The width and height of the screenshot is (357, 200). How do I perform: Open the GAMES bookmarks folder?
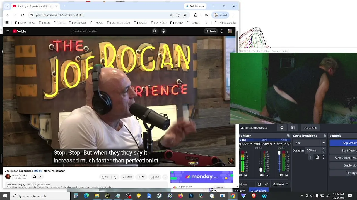[x=140, y=23]
